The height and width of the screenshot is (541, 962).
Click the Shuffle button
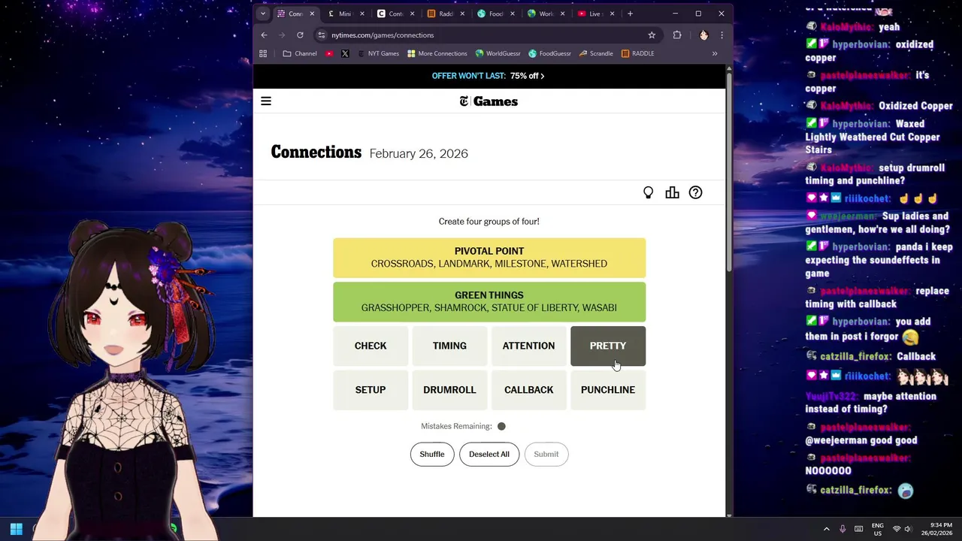432,454
